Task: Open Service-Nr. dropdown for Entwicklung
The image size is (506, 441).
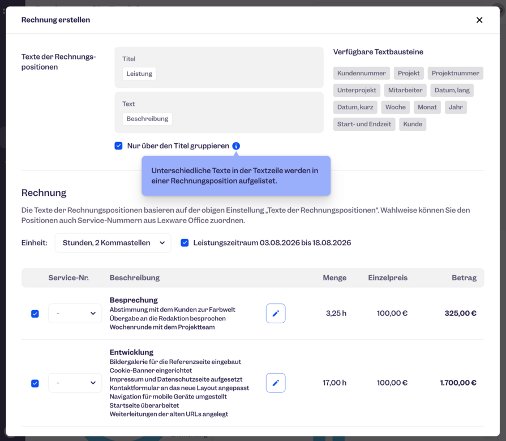Action: [75, 383]
